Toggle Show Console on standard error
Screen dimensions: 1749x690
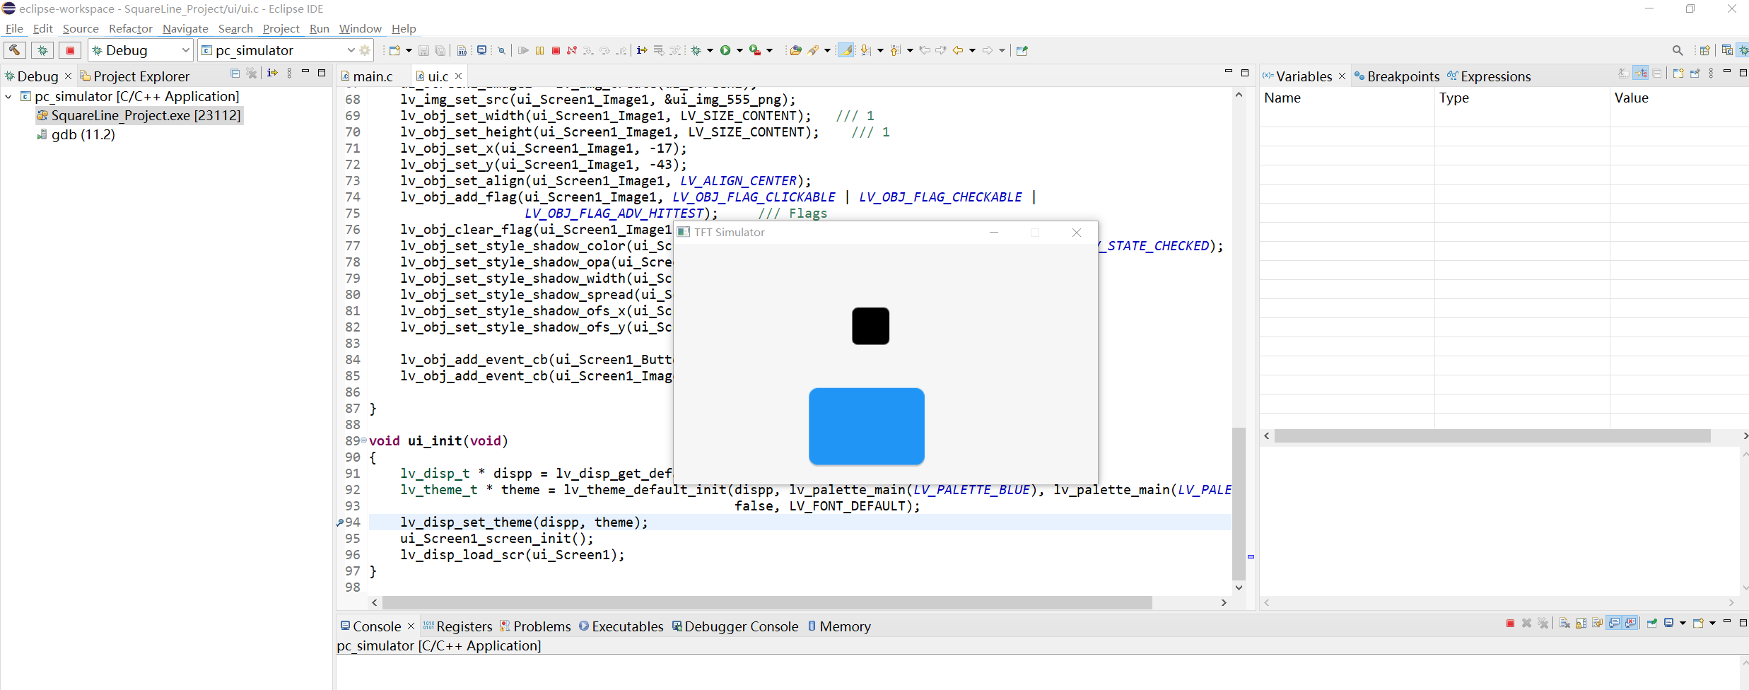coord(1631,624)
